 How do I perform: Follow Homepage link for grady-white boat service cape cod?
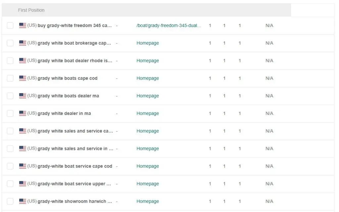click(x=148, y=166)
